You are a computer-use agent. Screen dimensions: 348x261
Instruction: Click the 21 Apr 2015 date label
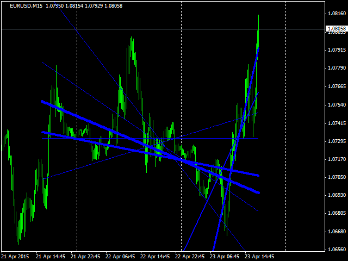click(15, 256)
